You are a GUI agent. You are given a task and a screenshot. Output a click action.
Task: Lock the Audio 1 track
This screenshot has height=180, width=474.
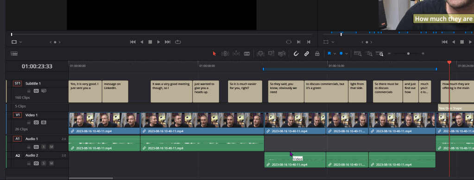pyautogui.click(x=29, y=147)
